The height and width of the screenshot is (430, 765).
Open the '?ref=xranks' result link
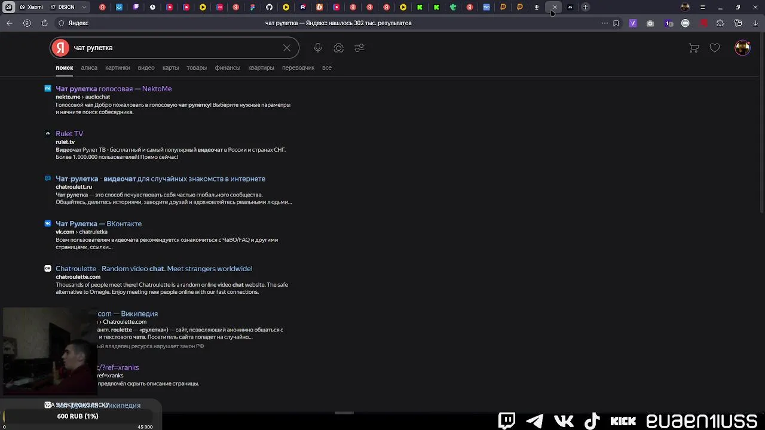(x=118, y=367)
